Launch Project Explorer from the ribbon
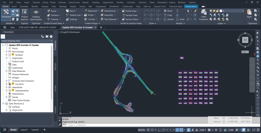This screenshot has height=133, width=261. pyautogui.click(x=24, y=15)
